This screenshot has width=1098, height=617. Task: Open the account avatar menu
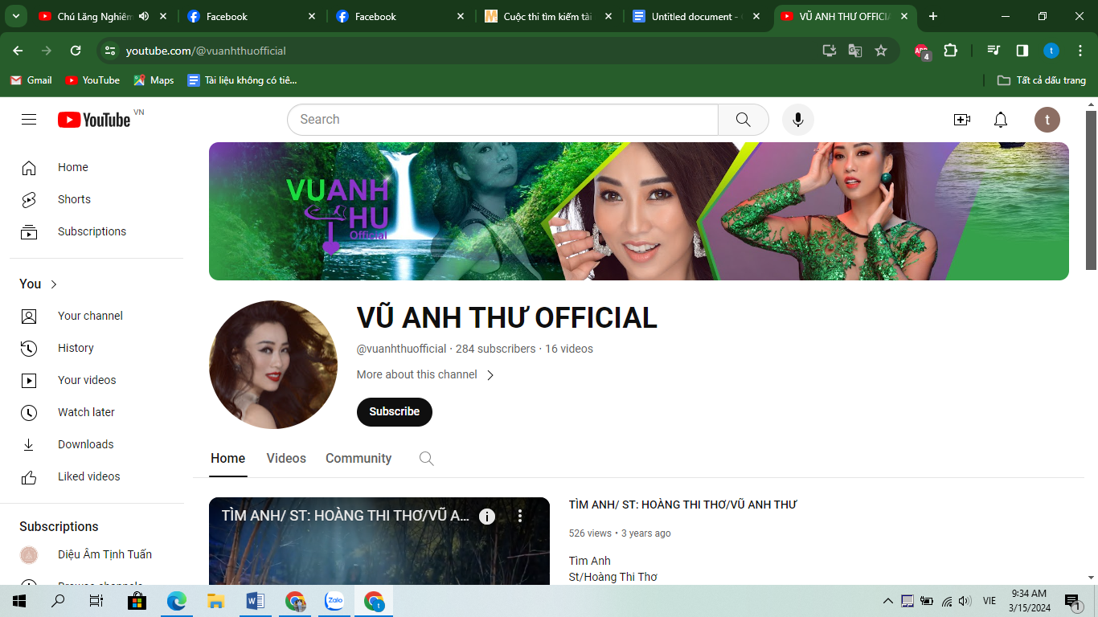1047,120
